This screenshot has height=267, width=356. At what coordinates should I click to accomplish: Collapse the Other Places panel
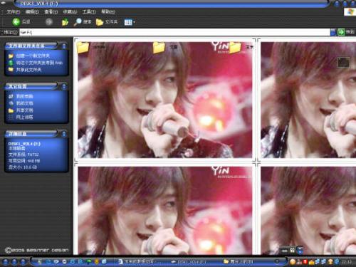[x=64, y=86]
